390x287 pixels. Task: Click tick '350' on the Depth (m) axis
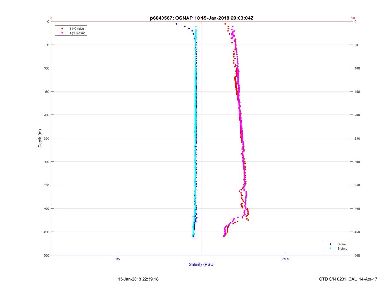coord(46,185)
